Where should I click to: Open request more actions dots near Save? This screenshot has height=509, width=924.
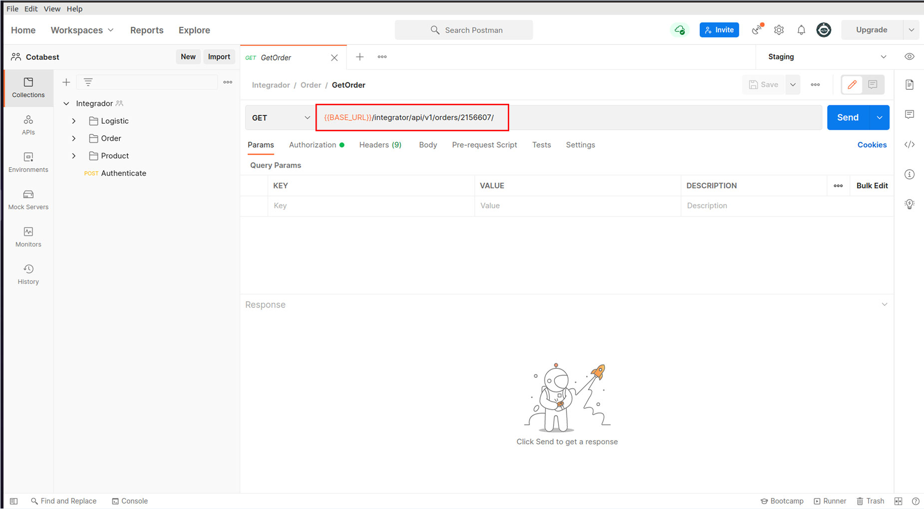tap(815, 85)
